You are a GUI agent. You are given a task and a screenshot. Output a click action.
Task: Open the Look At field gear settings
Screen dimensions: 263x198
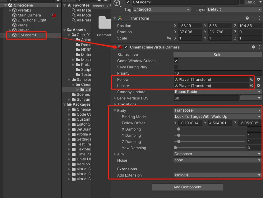pos(259,85)
